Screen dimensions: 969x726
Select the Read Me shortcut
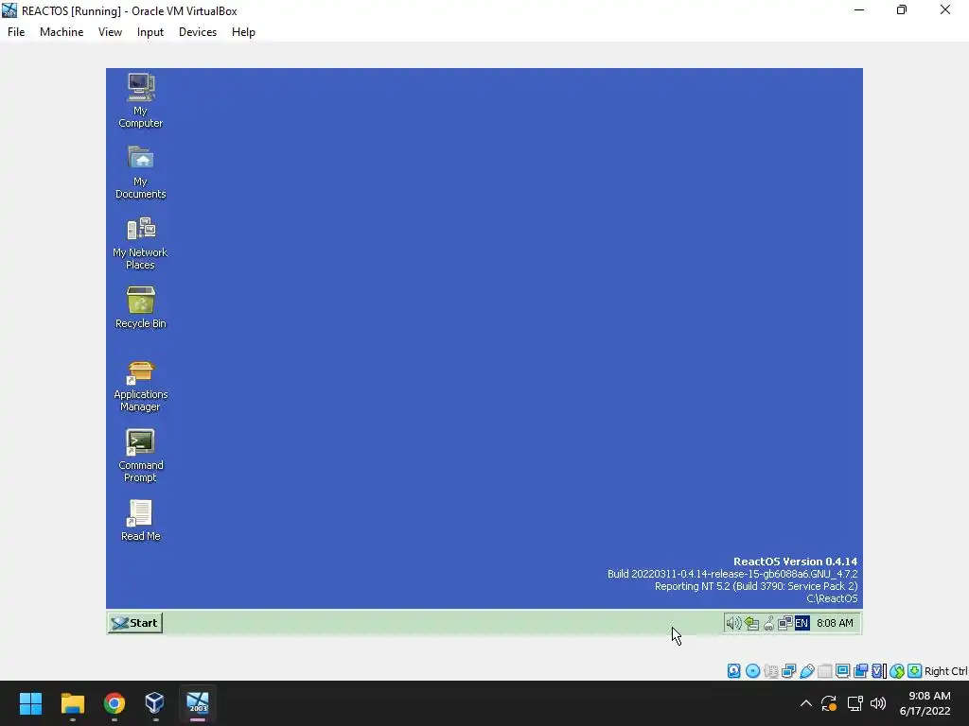coord(140,520)
